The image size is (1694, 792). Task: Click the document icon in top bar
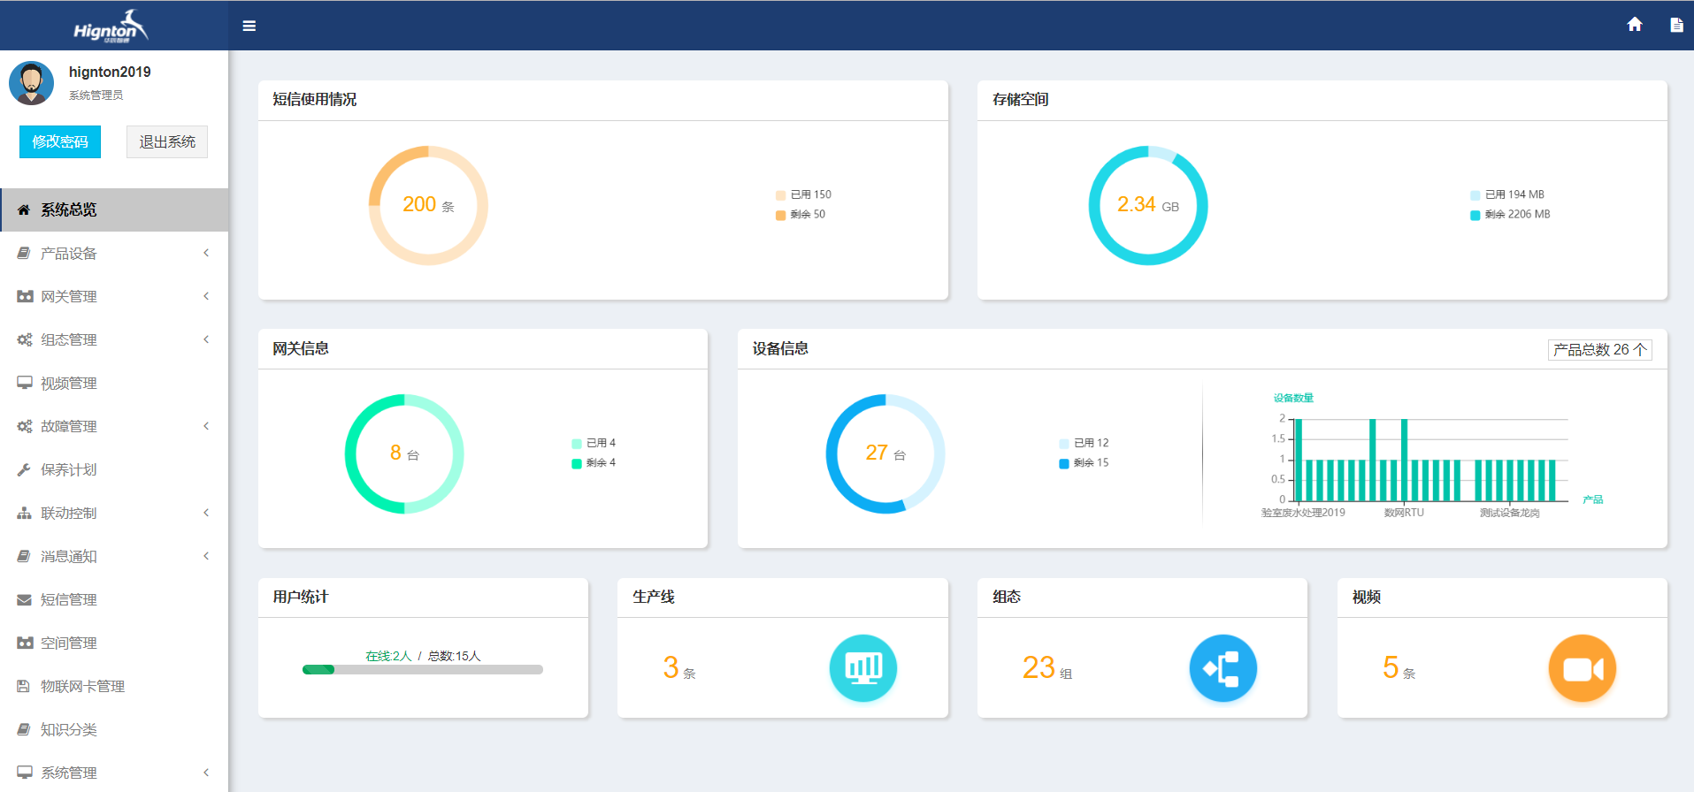pos(1676,25)
